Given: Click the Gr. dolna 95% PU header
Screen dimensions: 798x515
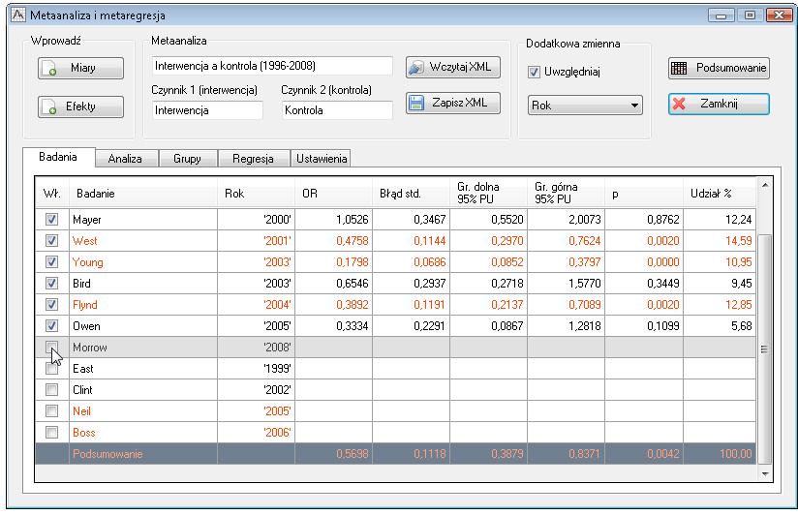Looking at the screenshot, I should [x=488, y=194].
